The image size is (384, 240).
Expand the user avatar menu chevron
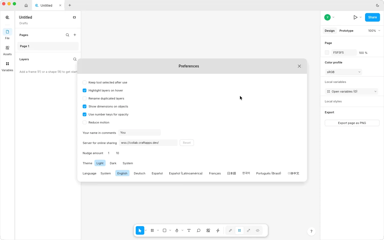pyautogui.click(x=333, y=17)
